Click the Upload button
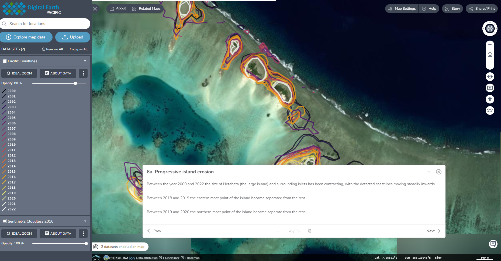The height and width of the screenshot is (261, 501). point(73,37)
